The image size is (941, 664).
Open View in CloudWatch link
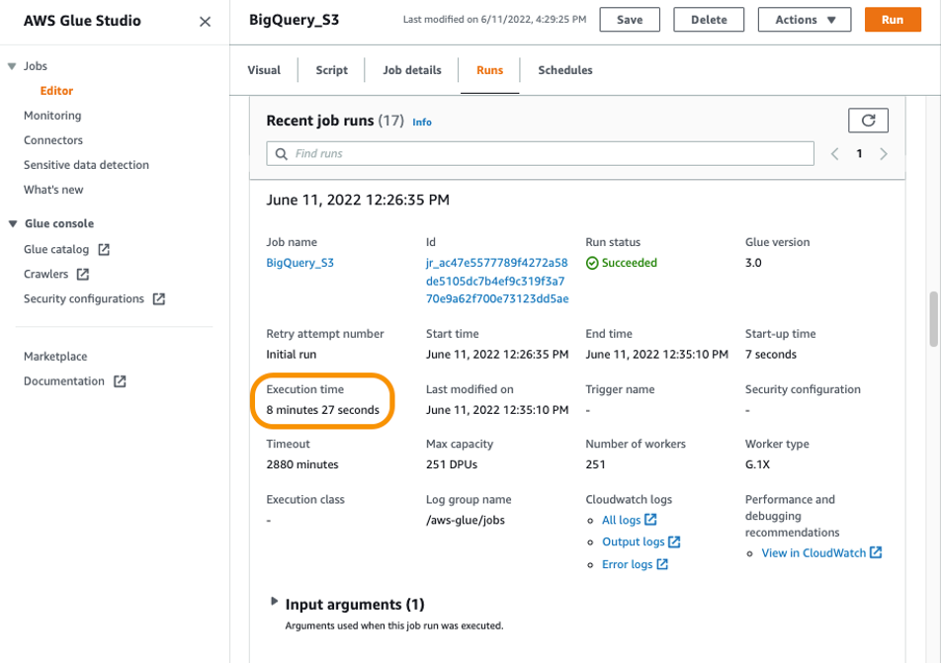tap(813, 553)
